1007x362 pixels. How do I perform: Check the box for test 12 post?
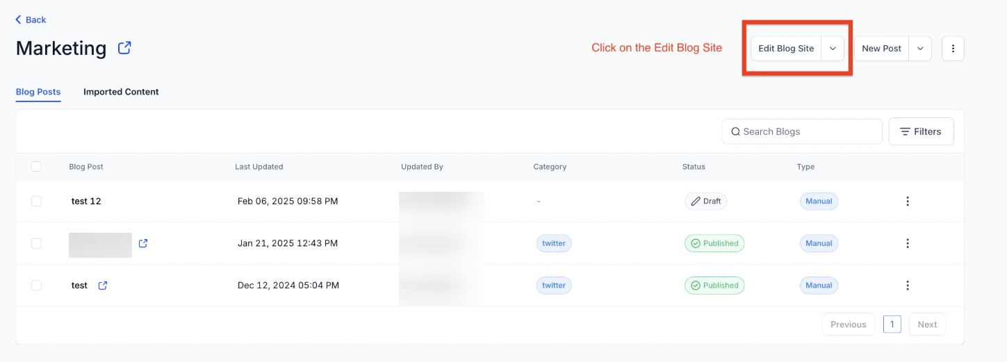click(36, 201)
